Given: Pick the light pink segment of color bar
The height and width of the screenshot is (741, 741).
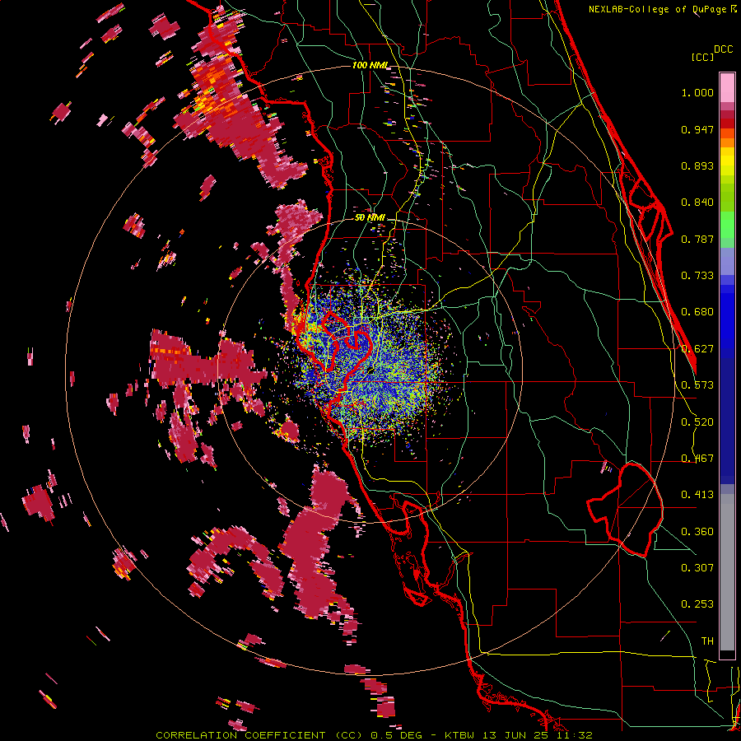Looking at the screenshot, I should point(727,88).
